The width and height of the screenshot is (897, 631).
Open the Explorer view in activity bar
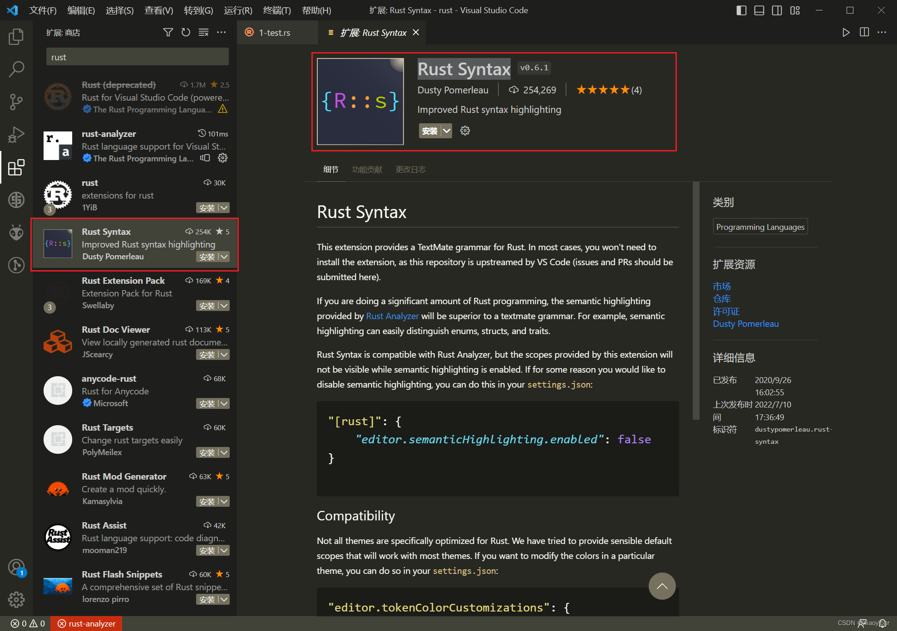click(x=16, y=37)
